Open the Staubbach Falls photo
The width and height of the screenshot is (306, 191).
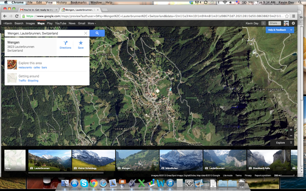pos(268,160)
